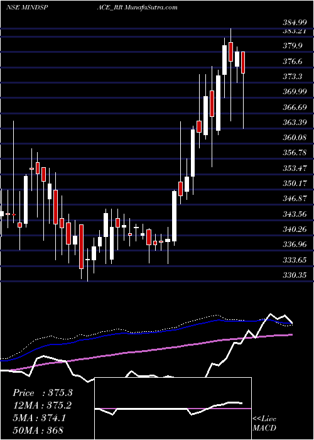Click the NSE MINDSP ticker title text

pyautogui.click(x=26, y=8)
